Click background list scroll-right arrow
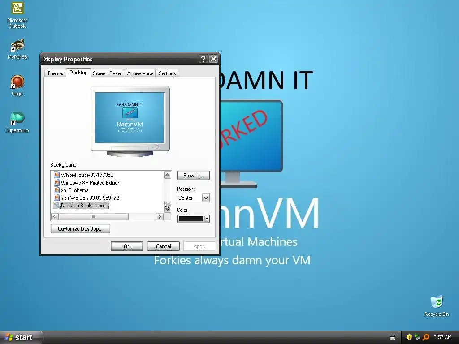This screenshot has height=344, width=459. (160, 217)
